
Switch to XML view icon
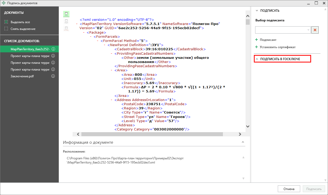click(x=66, y=14)
